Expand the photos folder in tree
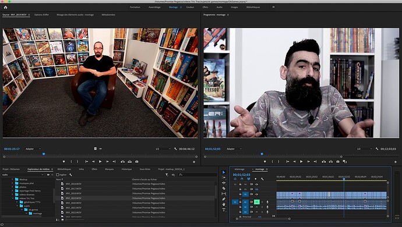Image resolution: width=402 pixels, height=227 pixels. (x=12, y=187)
